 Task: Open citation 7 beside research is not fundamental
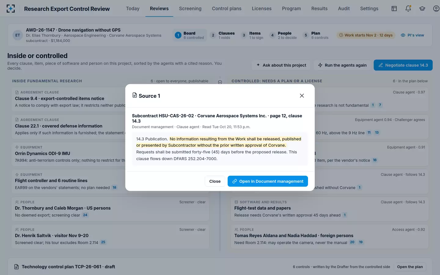[x=380, y=105]
